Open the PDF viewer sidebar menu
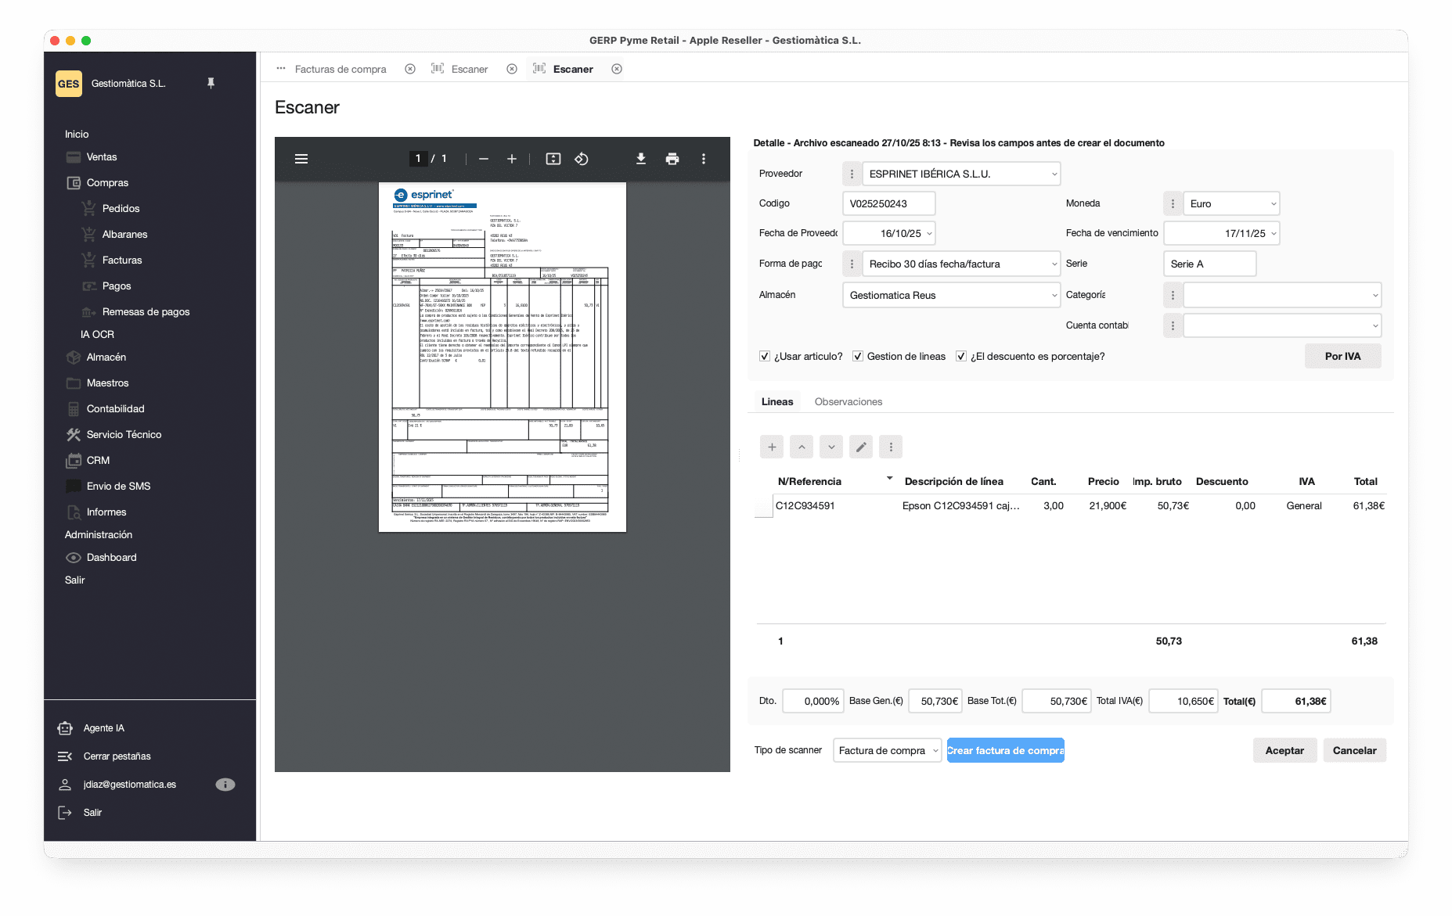 [x=301, y=159]
